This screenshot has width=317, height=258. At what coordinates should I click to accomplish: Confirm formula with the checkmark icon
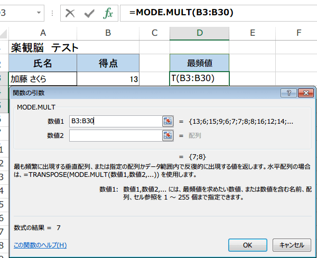[89, 13]
